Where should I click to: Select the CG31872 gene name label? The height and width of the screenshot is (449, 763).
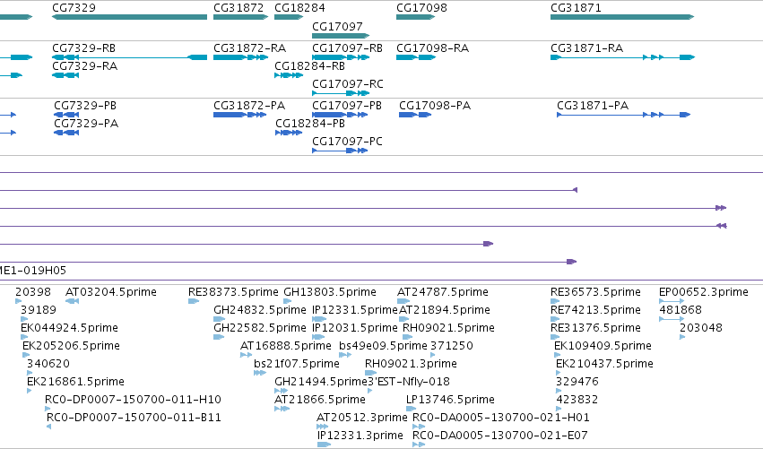pos(238,8)
